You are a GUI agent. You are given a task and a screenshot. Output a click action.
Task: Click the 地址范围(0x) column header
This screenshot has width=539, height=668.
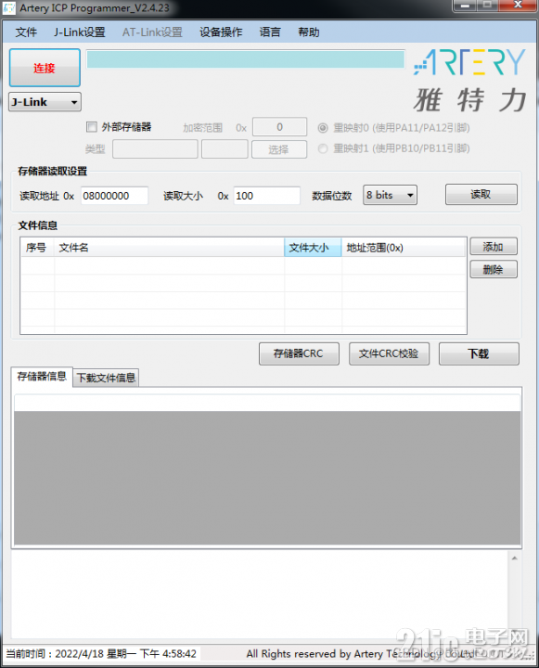coord(403,248)
